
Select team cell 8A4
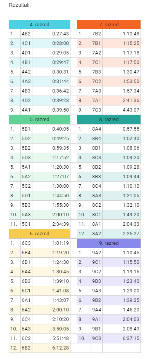coord(96,129)
